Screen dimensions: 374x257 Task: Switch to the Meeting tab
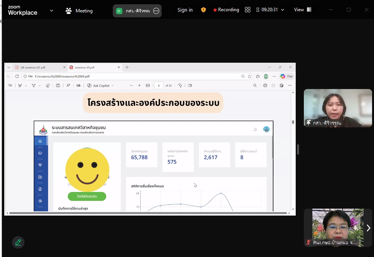point(79,11)
